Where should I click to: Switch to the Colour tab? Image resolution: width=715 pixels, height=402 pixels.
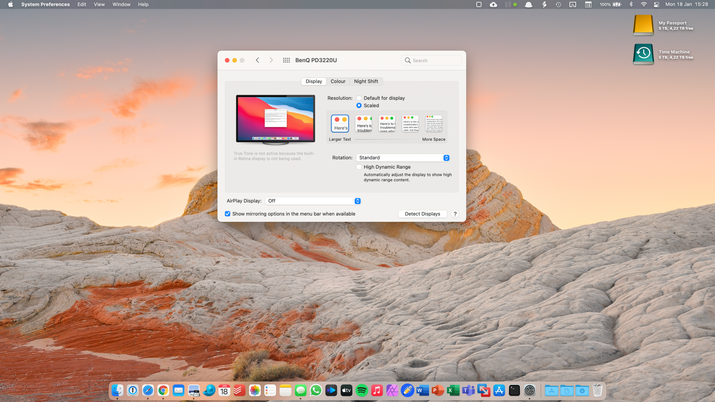(338, 81)
